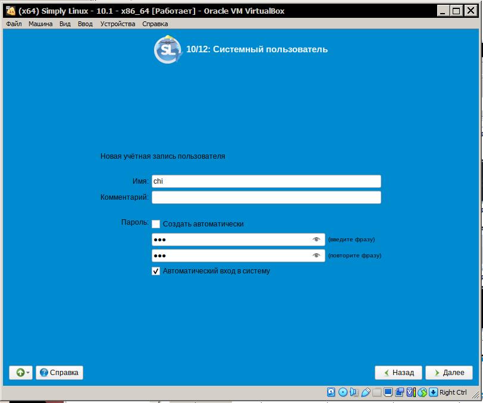This screenshot has height=403, width=483.
Task: Open the Ввод menu
Action: tap(85, 24)
